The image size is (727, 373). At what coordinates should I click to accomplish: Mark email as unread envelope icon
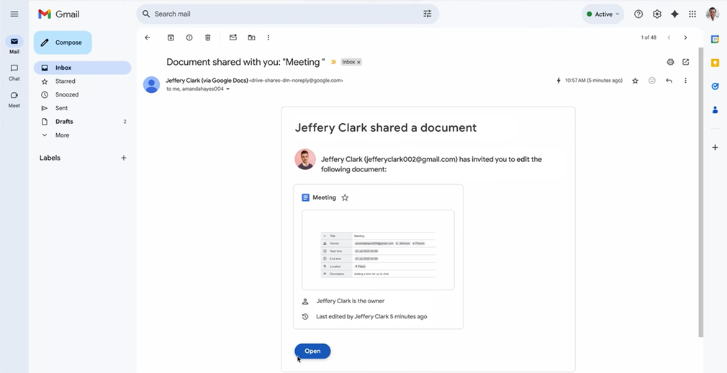[233, 37]
